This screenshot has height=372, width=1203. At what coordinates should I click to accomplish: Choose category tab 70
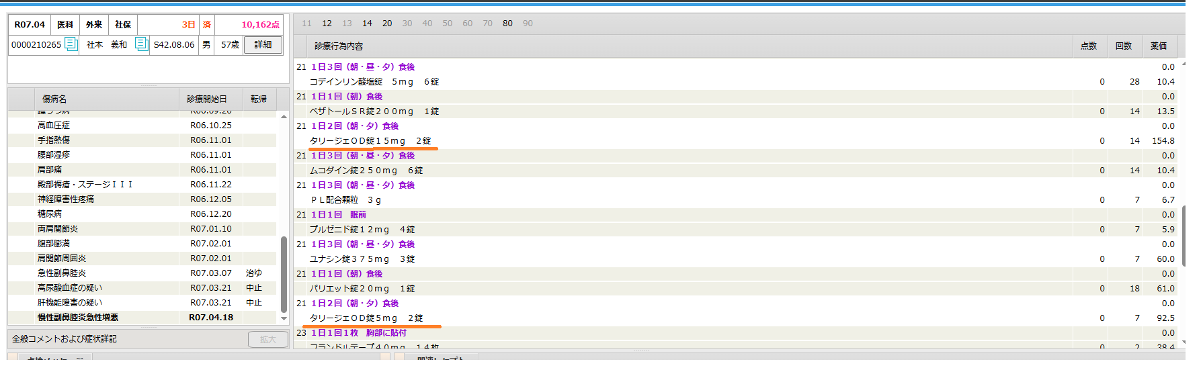coord(488,24)
